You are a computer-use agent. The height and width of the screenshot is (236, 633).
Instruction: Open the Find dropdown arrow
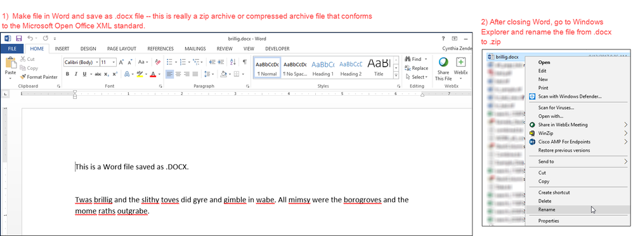(x=426, y=59)
